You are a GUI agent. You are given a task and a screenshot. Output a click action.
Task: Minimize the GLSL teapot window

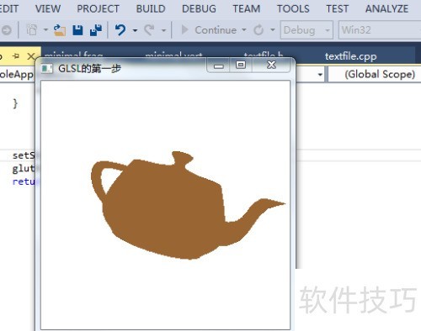click(219, 66)
